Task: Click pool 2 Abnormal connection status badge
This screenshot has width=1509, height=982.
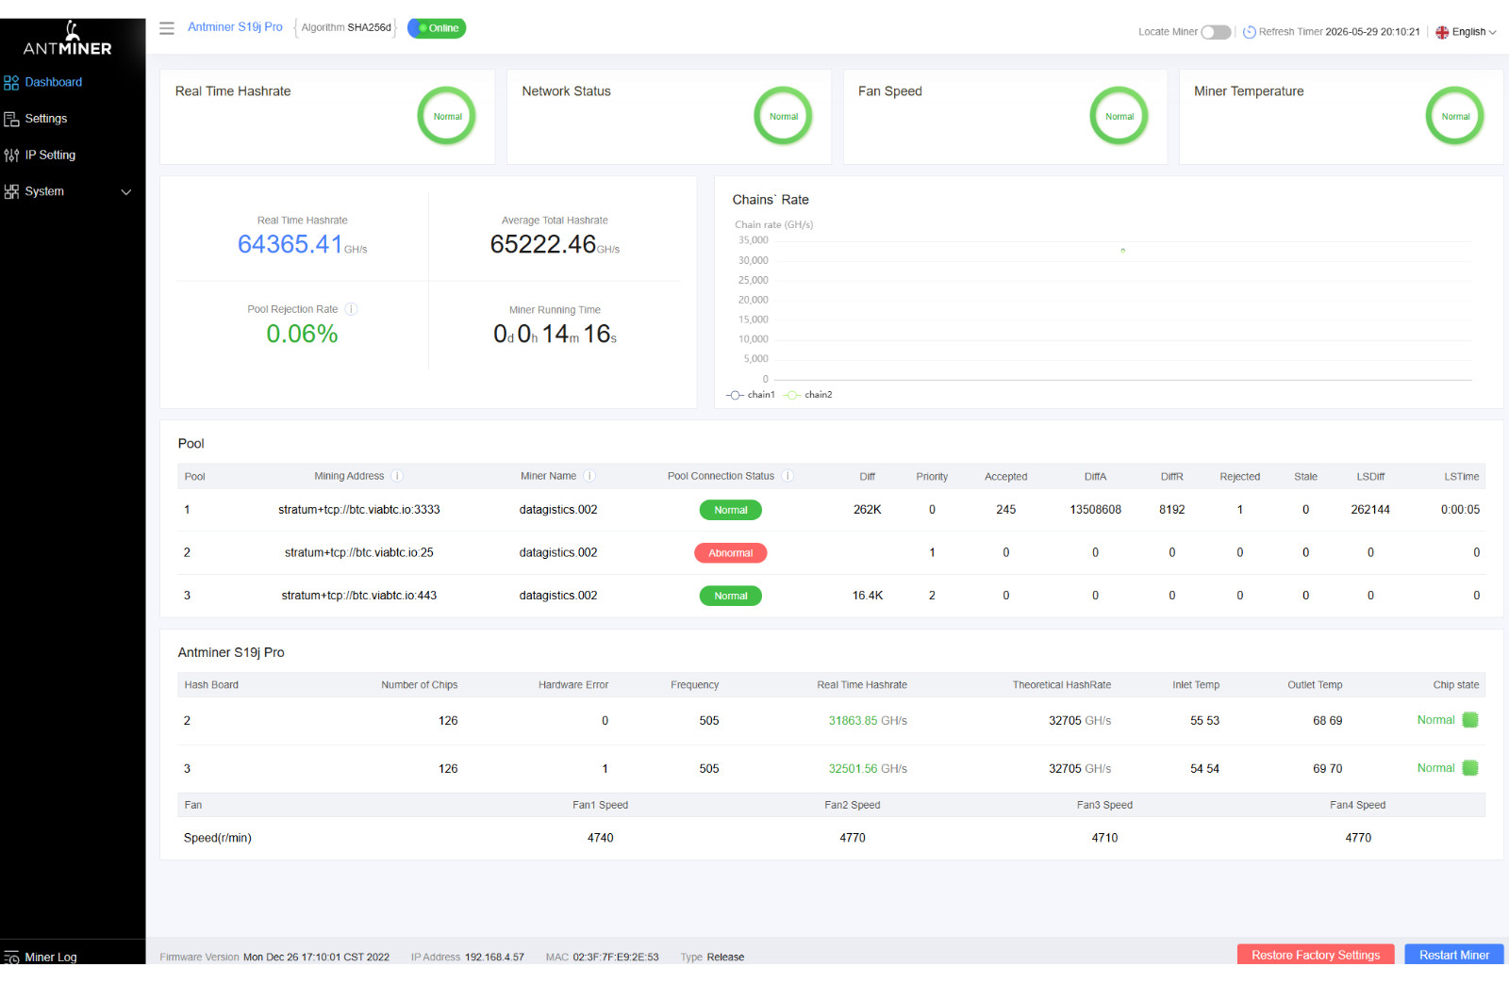Action: (x=731, y=553)
